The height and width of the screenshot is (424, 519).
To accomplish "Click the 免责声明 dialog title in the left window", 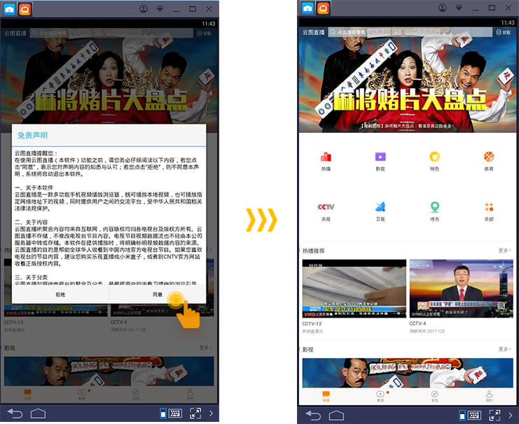I will tap(32, 135).
